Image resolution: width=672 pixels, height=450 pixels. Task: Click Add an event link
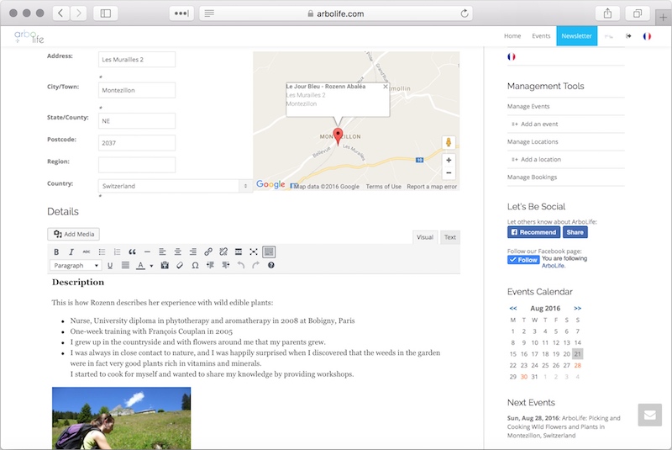[539, 124]
